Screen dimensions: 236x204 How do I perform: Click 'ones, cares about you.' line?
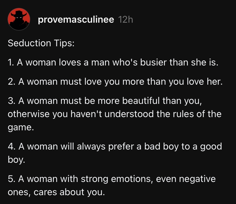tap(56, 192)
